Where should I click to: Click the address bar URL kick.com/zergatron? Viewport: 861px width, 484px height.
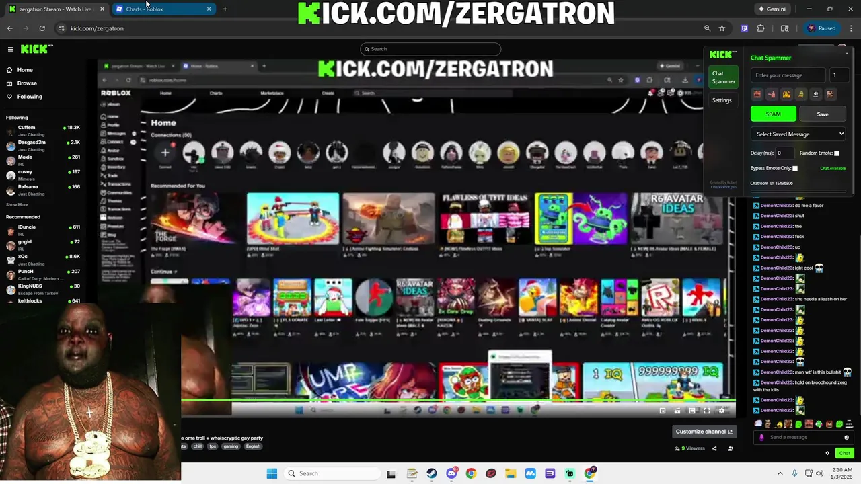pos(97,28)
